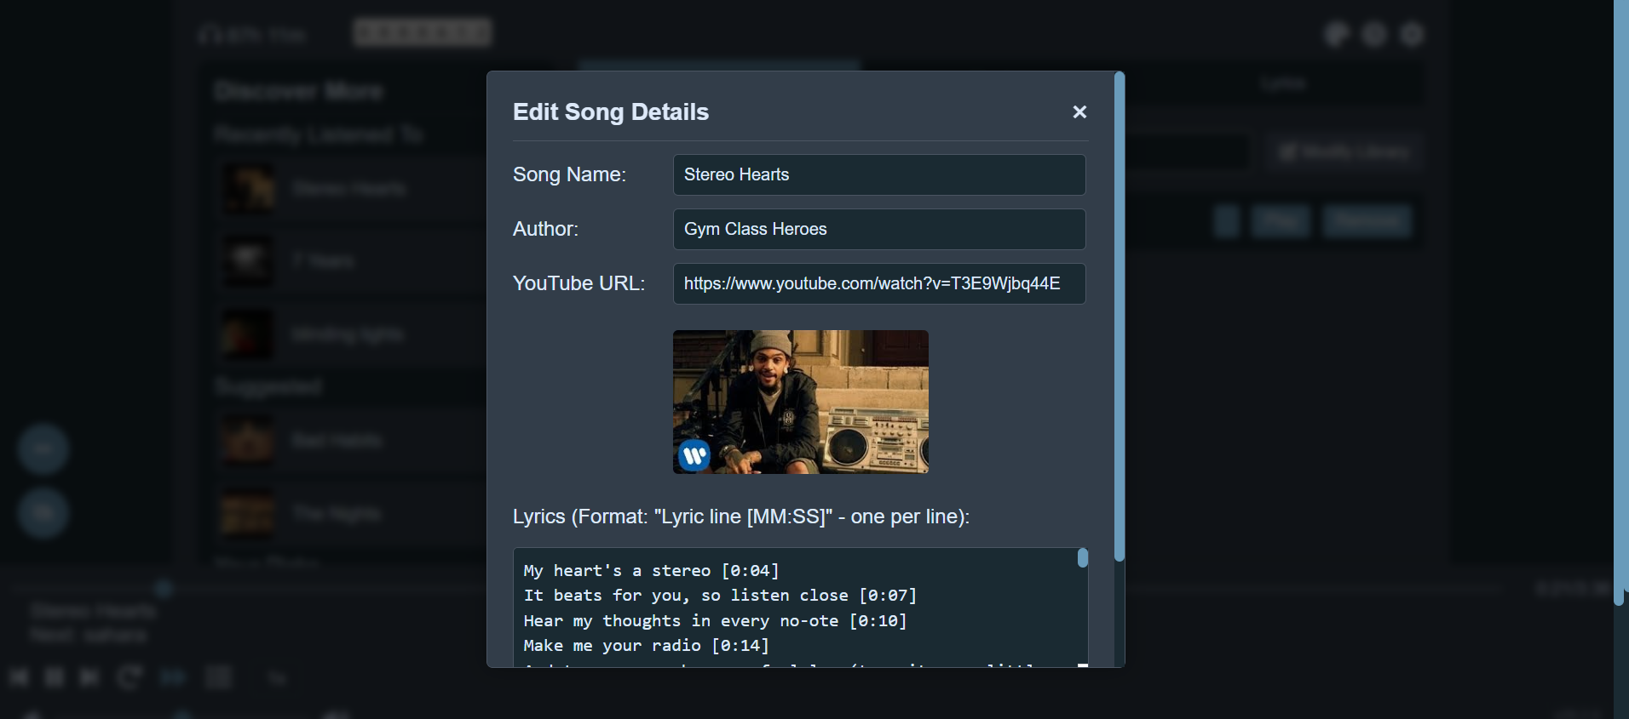The width and height of the screenshot is (1629, 719).
Task: Click the dialog's vertical scrollbar
Action: [1120, 317]
